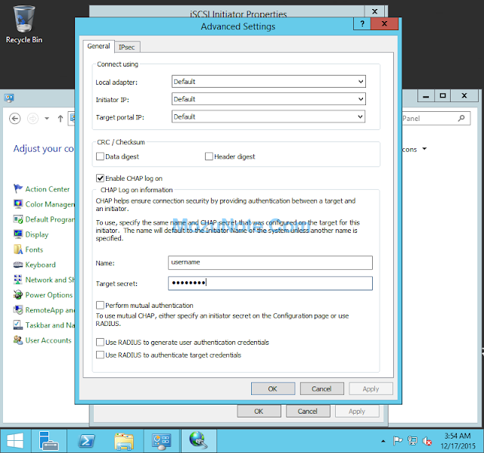484x453 pixels.
Task: Click the Display monitor icon
Action: point(18,234)
